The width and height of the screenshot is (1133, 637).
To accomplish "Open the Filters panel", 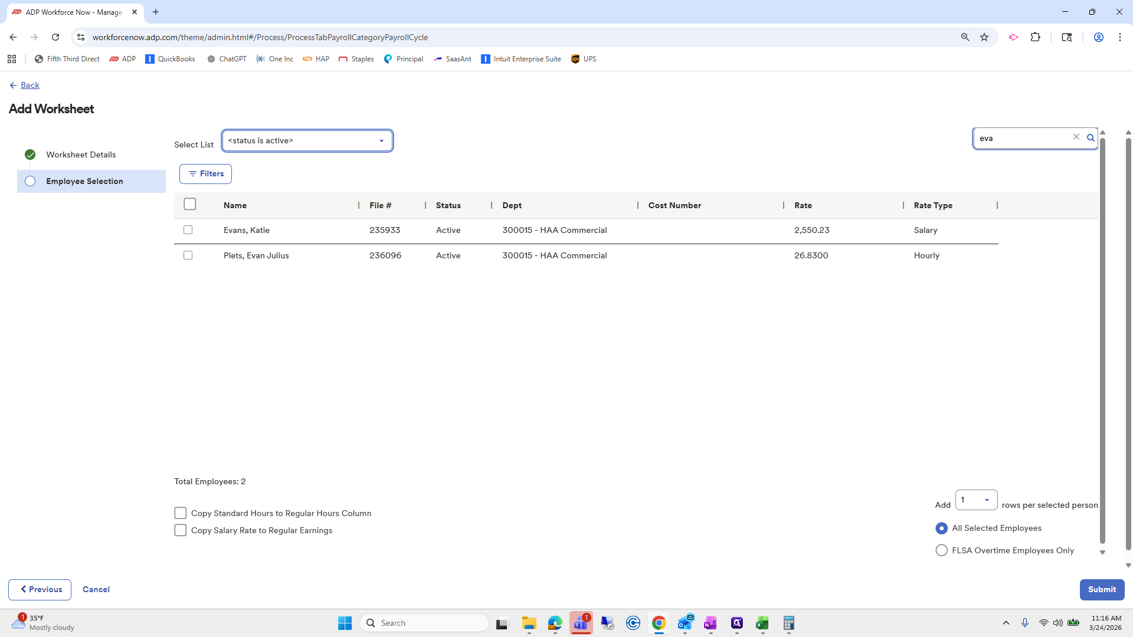I will [x=205, y=173].
